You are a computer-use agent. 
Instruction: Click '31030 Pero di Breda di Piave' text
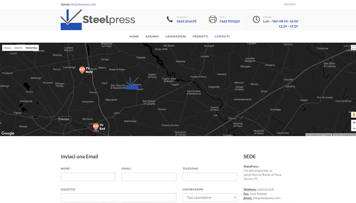tap(262, 175)
